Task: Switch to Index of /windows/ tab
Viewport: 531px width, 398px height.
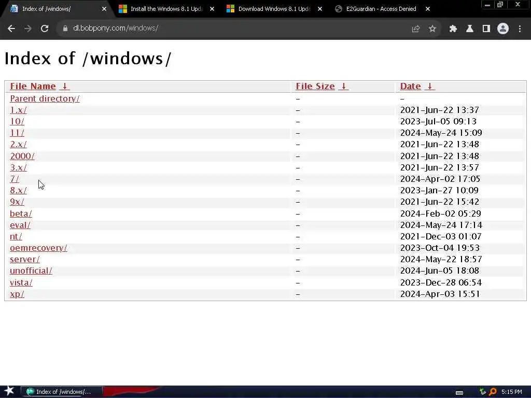Action: pos(58,9)
